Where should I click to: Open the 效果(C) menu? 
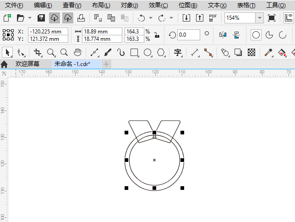point(158,6)
